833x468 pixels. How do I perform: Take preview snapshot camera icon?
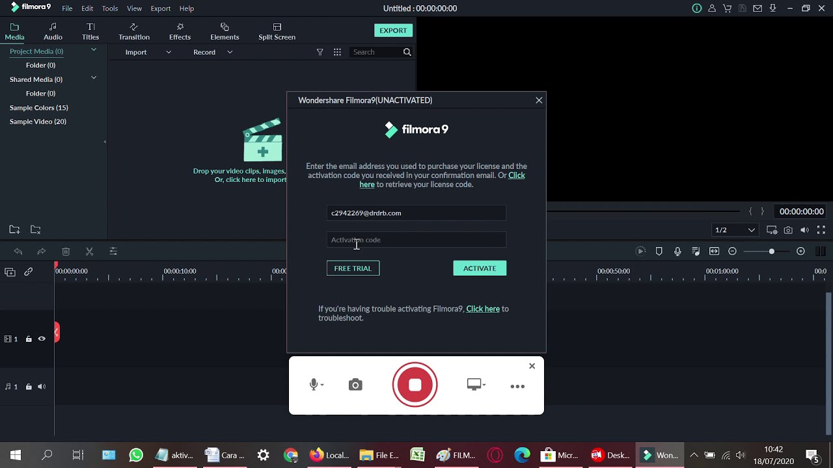pyautogui.click(x=788, y=230)
